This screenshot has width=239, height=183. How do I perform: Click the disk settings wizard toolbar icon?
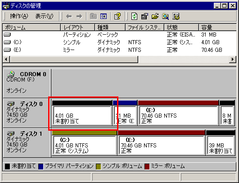coord(176,16)
